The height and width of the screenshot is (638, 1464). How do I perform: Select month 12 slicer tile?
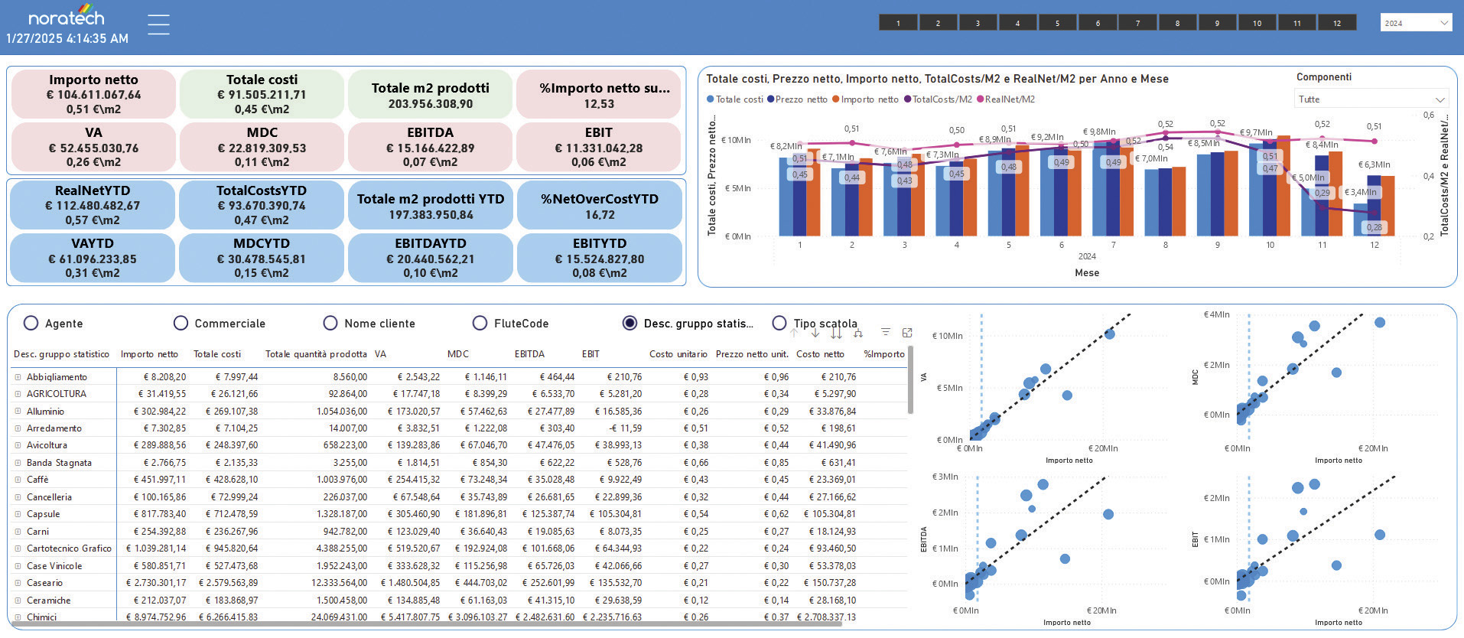point(1337,23)
